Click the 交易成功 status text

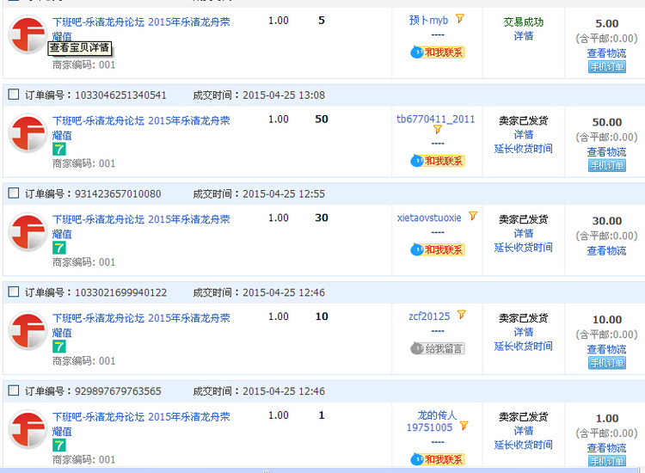[524, 21]
